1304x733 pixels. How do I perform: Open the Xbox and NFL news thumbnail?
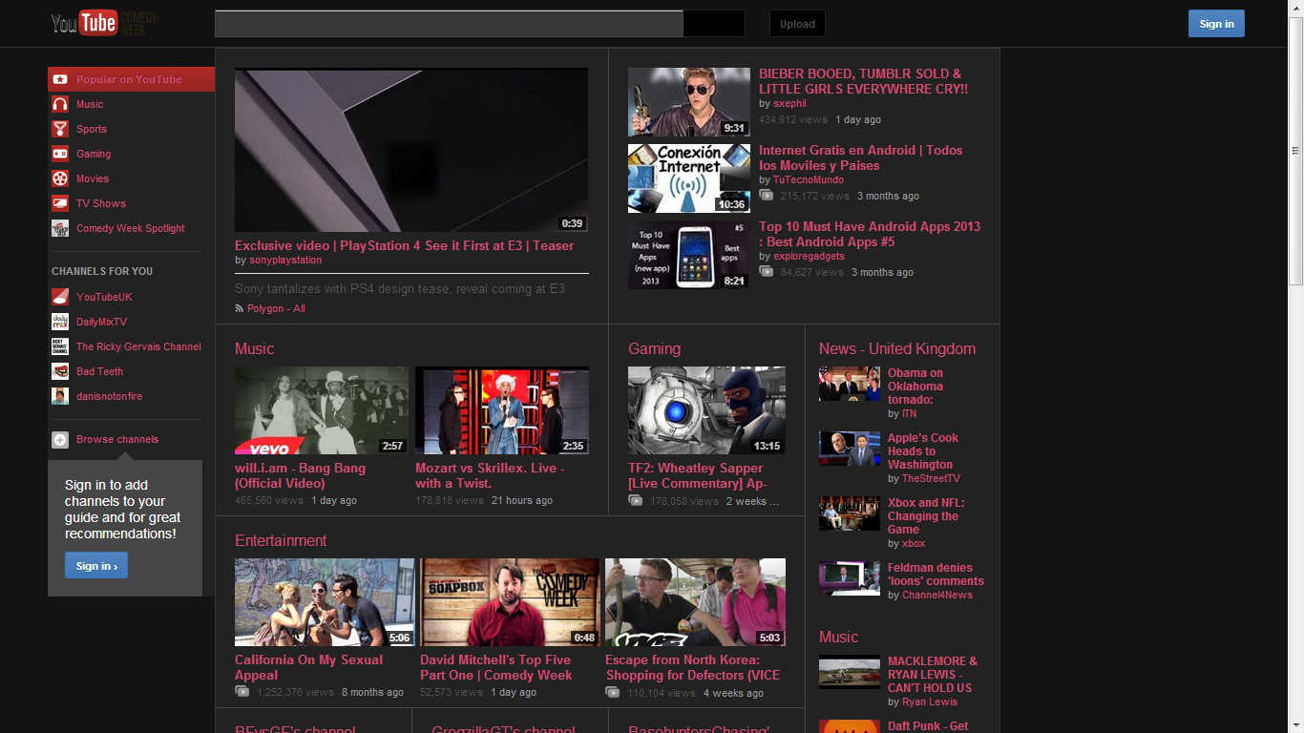pos(850,513)
